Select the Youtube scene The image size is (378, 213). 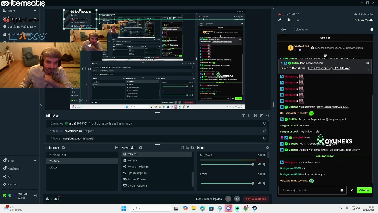[82, 161]
